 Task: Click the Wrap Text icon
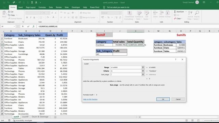81,13
